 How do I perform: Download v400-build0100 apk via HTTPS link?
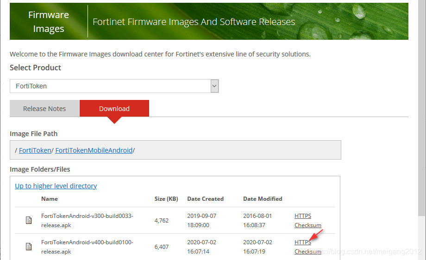[x=303, y=242]
